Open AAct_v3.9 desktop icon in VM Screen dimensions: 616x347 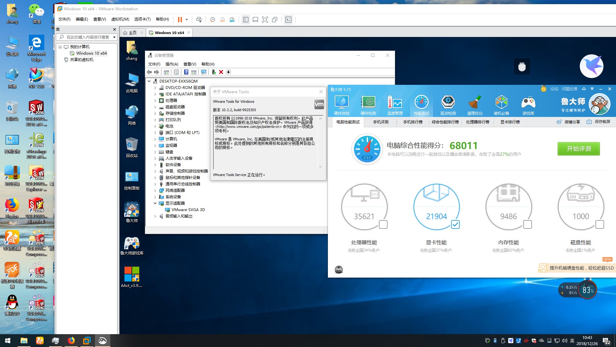tap(132, 277)
